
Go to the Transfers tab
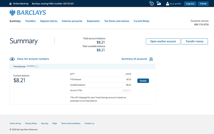point(30,21)
